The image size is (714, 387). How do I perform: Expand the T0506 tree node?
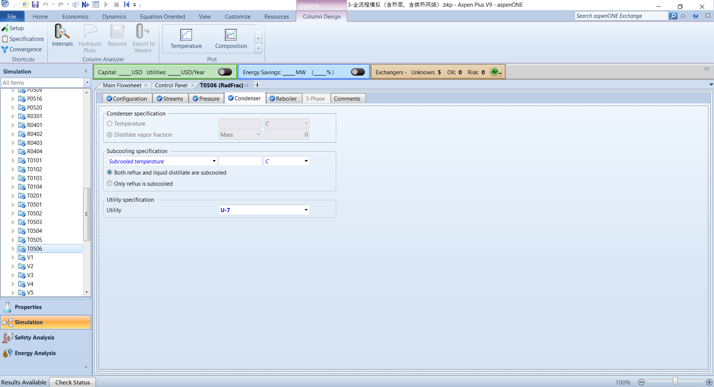coord(13,249)
